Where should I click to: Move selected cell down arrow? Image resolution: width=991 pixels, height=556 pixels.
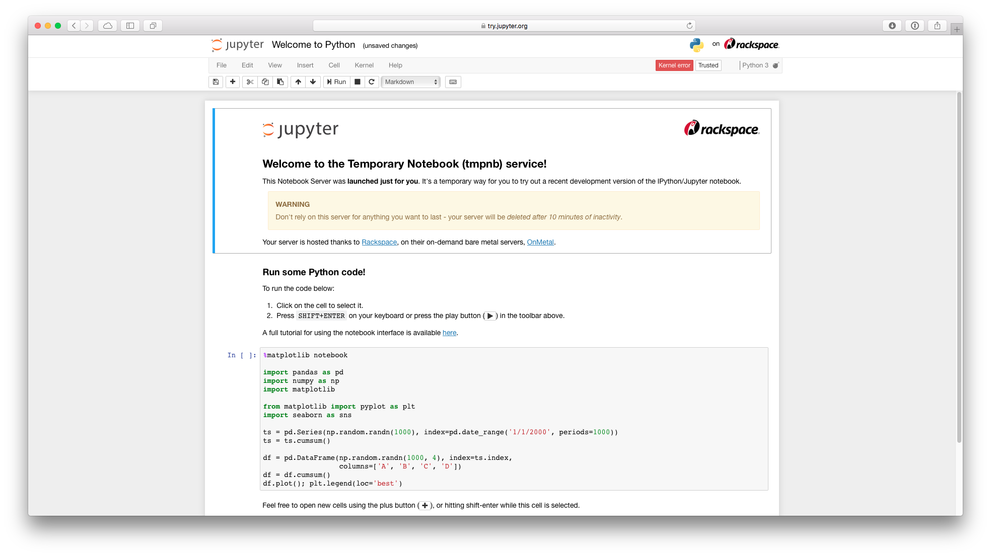click(313, 82)
